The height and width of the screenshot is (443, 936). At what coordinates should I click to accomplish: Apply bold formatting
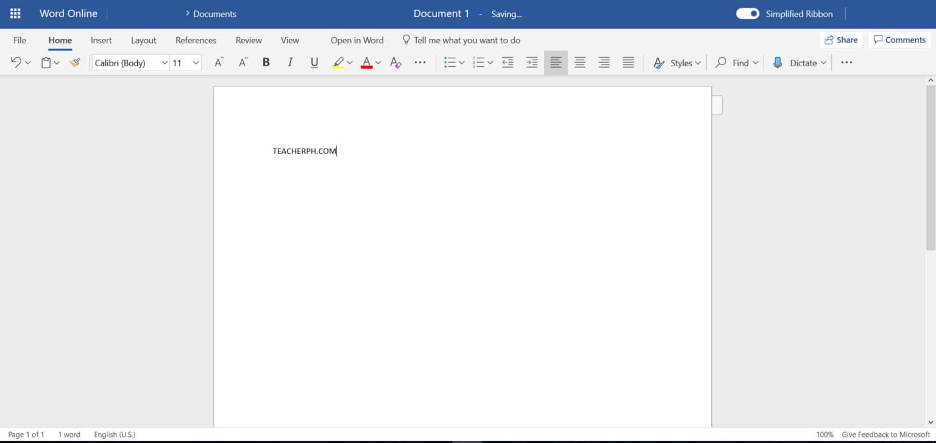click(266, 62)
